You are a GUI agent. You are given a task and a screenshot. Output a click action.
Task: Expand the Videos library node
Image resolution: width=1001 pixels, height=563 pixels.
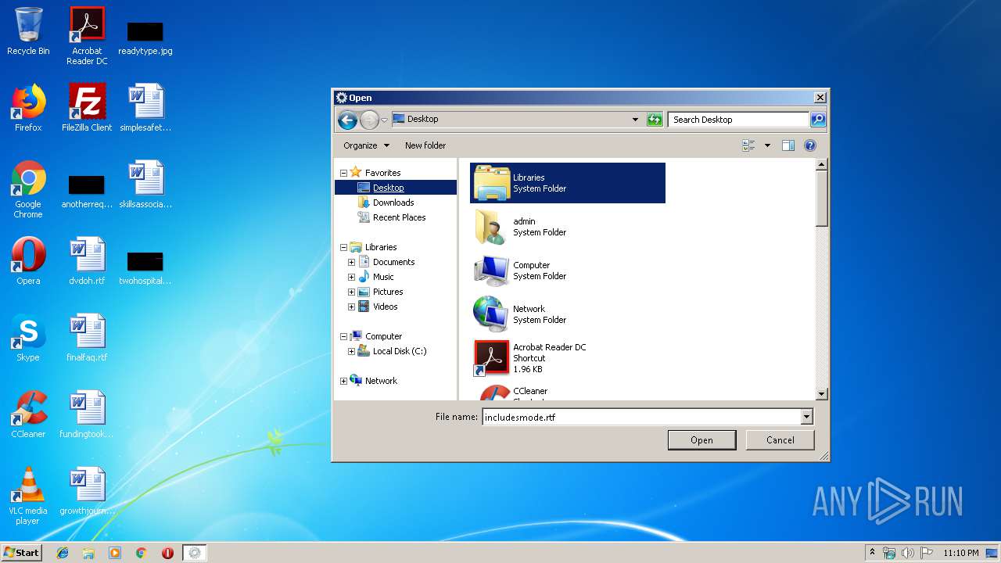[351, 307]
